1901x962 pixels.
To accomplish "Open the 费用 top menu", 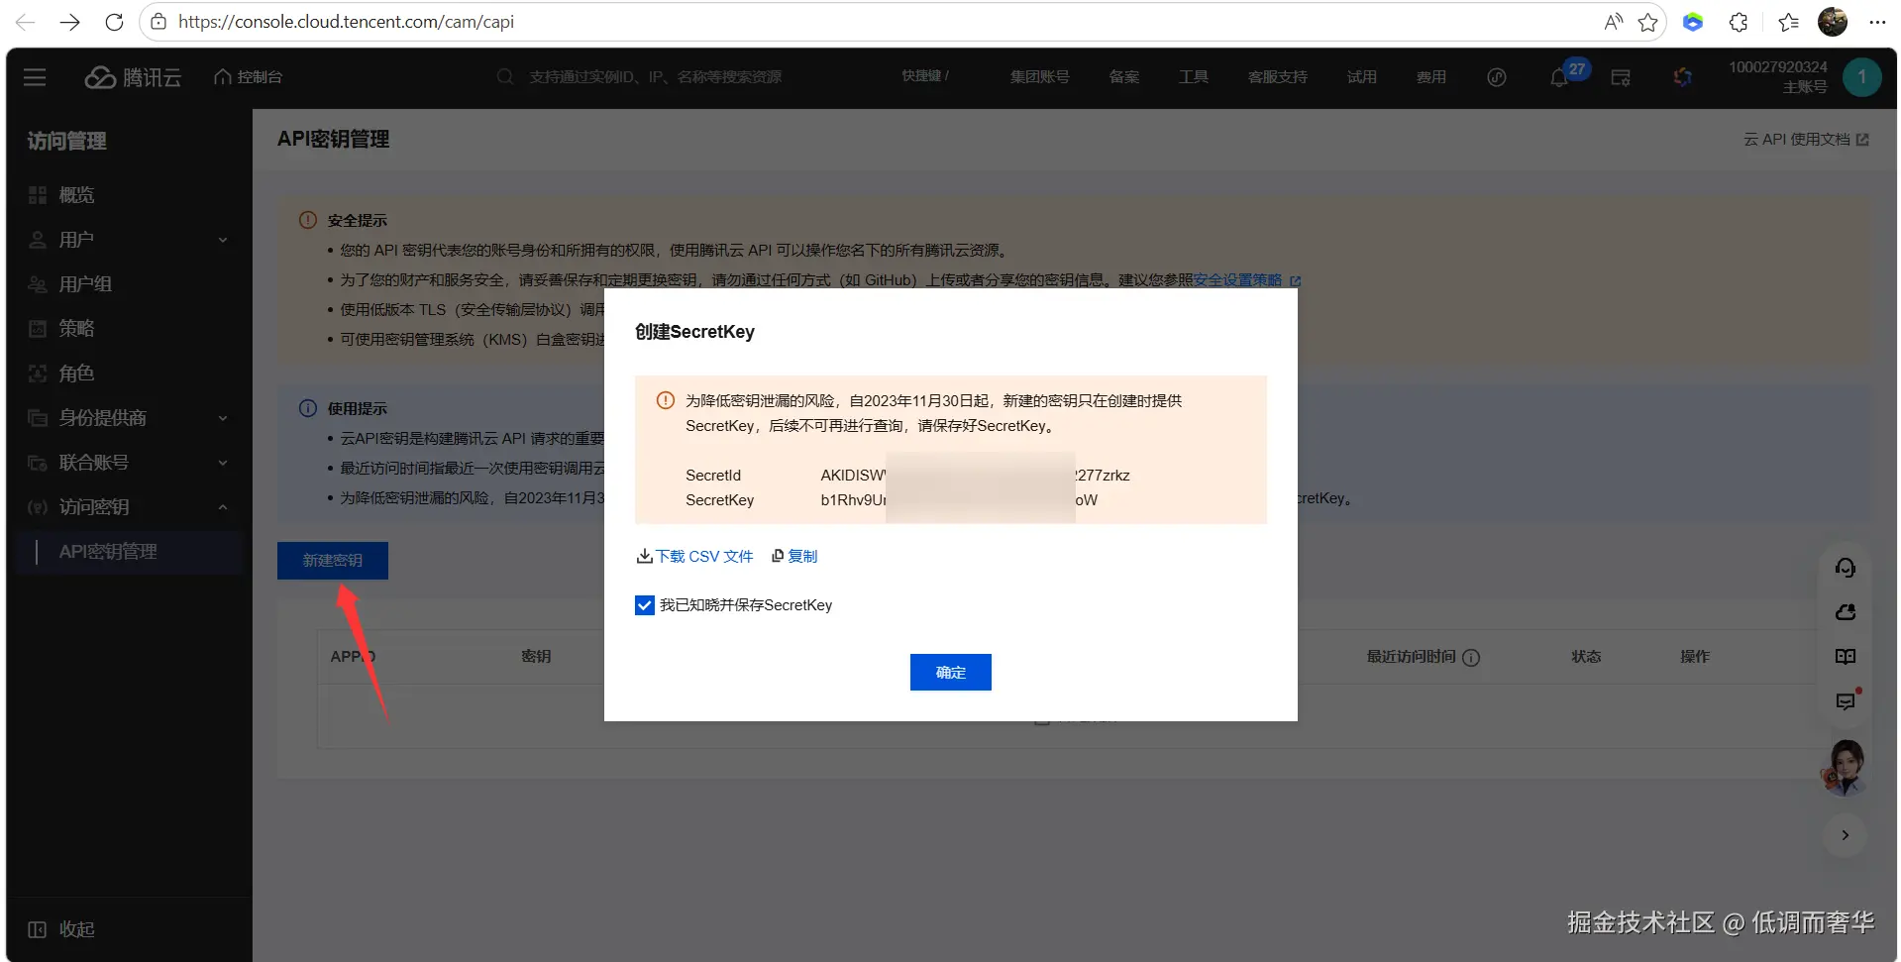I will point(1430,77).
